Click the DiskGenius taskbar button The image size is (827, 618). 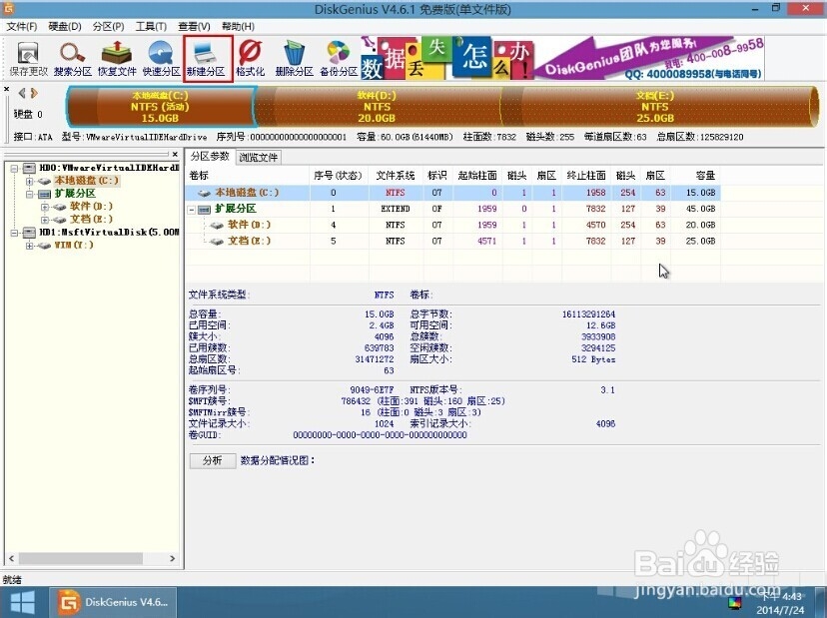(x=113, y=602)
